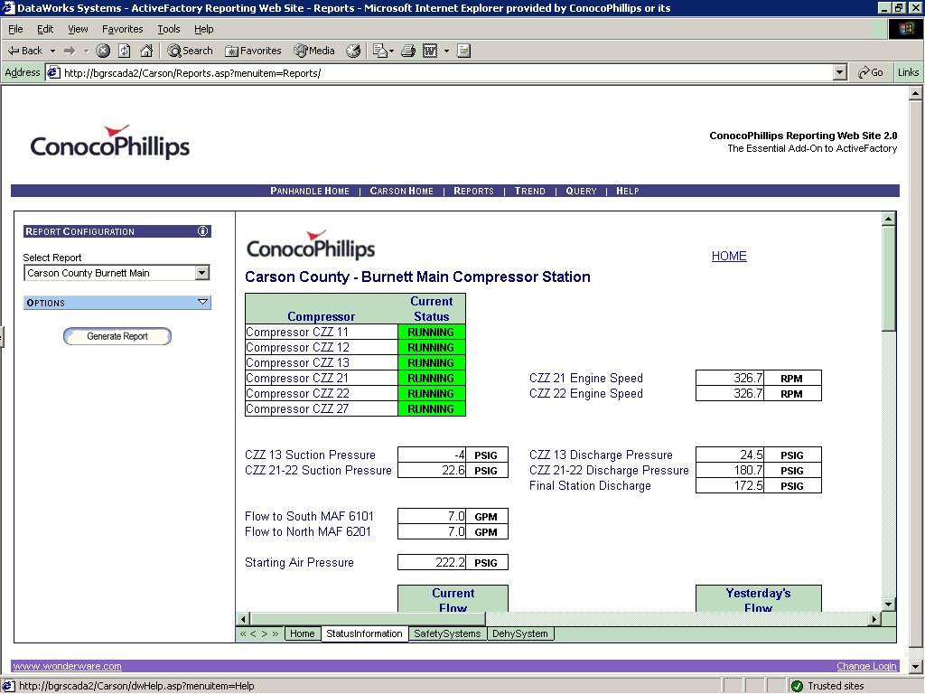Click the report's vertical scrollbar down arrow

click(889, 605)
